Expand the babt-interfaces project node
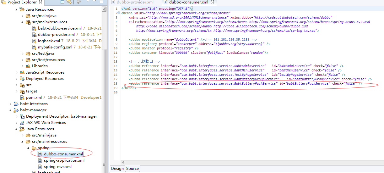Screen dimensions: 384x173 (x=11, y=104)
